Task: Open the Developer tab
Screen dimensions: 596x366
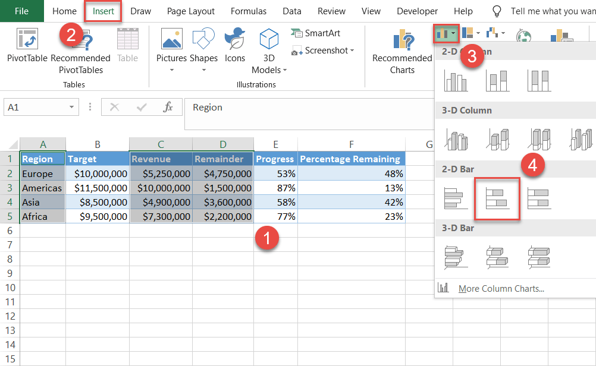Action: click(417, 11)
